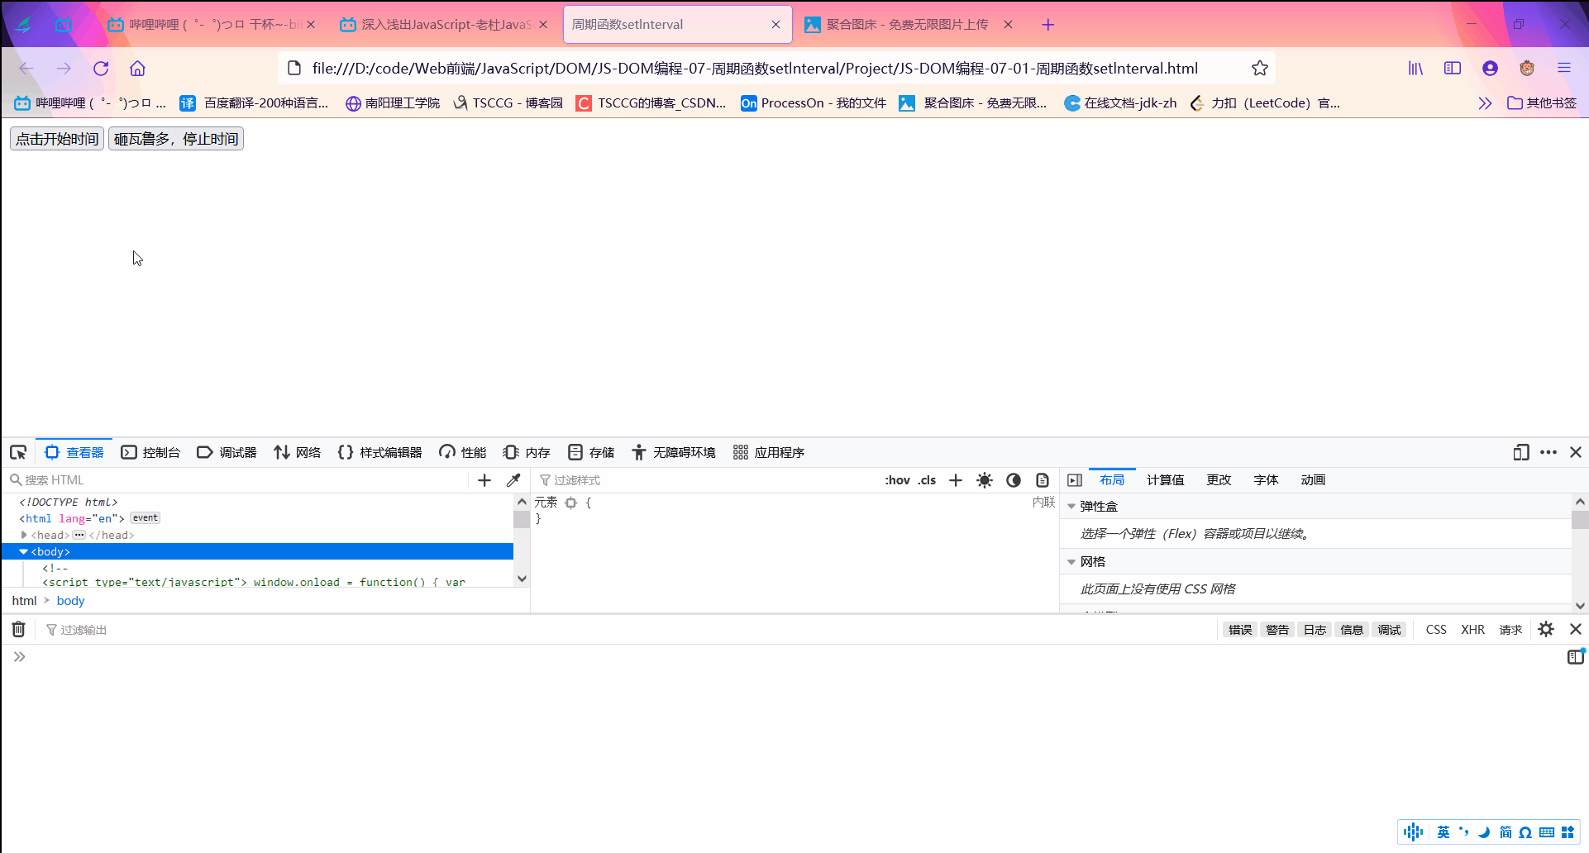Open the 控制台 console tab
1589x853 pixels.
coord(150,452)
